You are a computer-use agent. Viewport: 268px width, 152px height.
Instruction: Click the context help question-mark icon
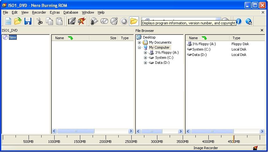tap(248, 21)
